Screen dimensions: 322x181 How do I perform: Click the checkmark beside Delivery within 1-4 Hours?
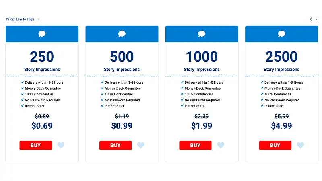[x=102, y=82]
